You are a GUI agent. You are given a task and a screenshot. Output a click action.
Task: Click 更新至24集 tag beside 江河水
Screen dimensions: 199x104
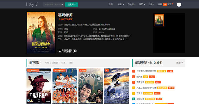click(x=148, y=93)
